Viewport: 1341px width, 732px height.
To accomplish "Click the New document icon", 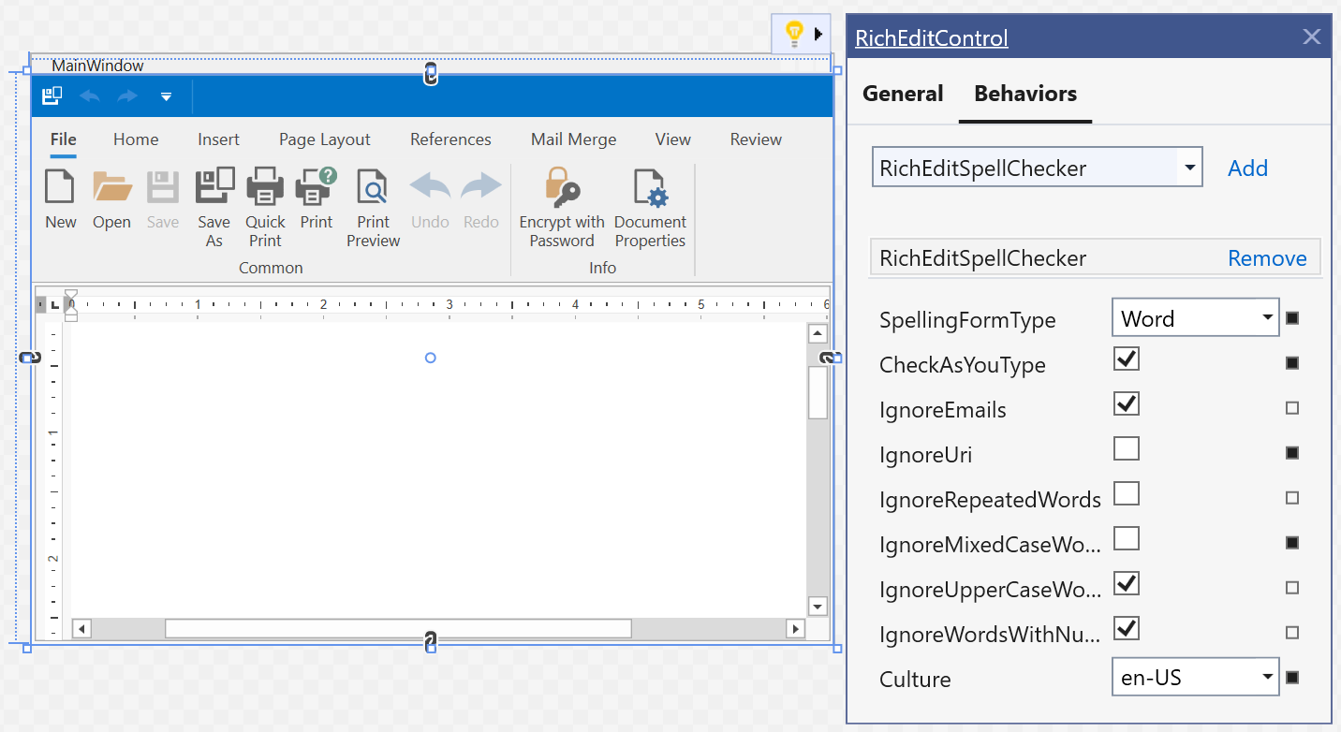I will click(x=60, y=187).
